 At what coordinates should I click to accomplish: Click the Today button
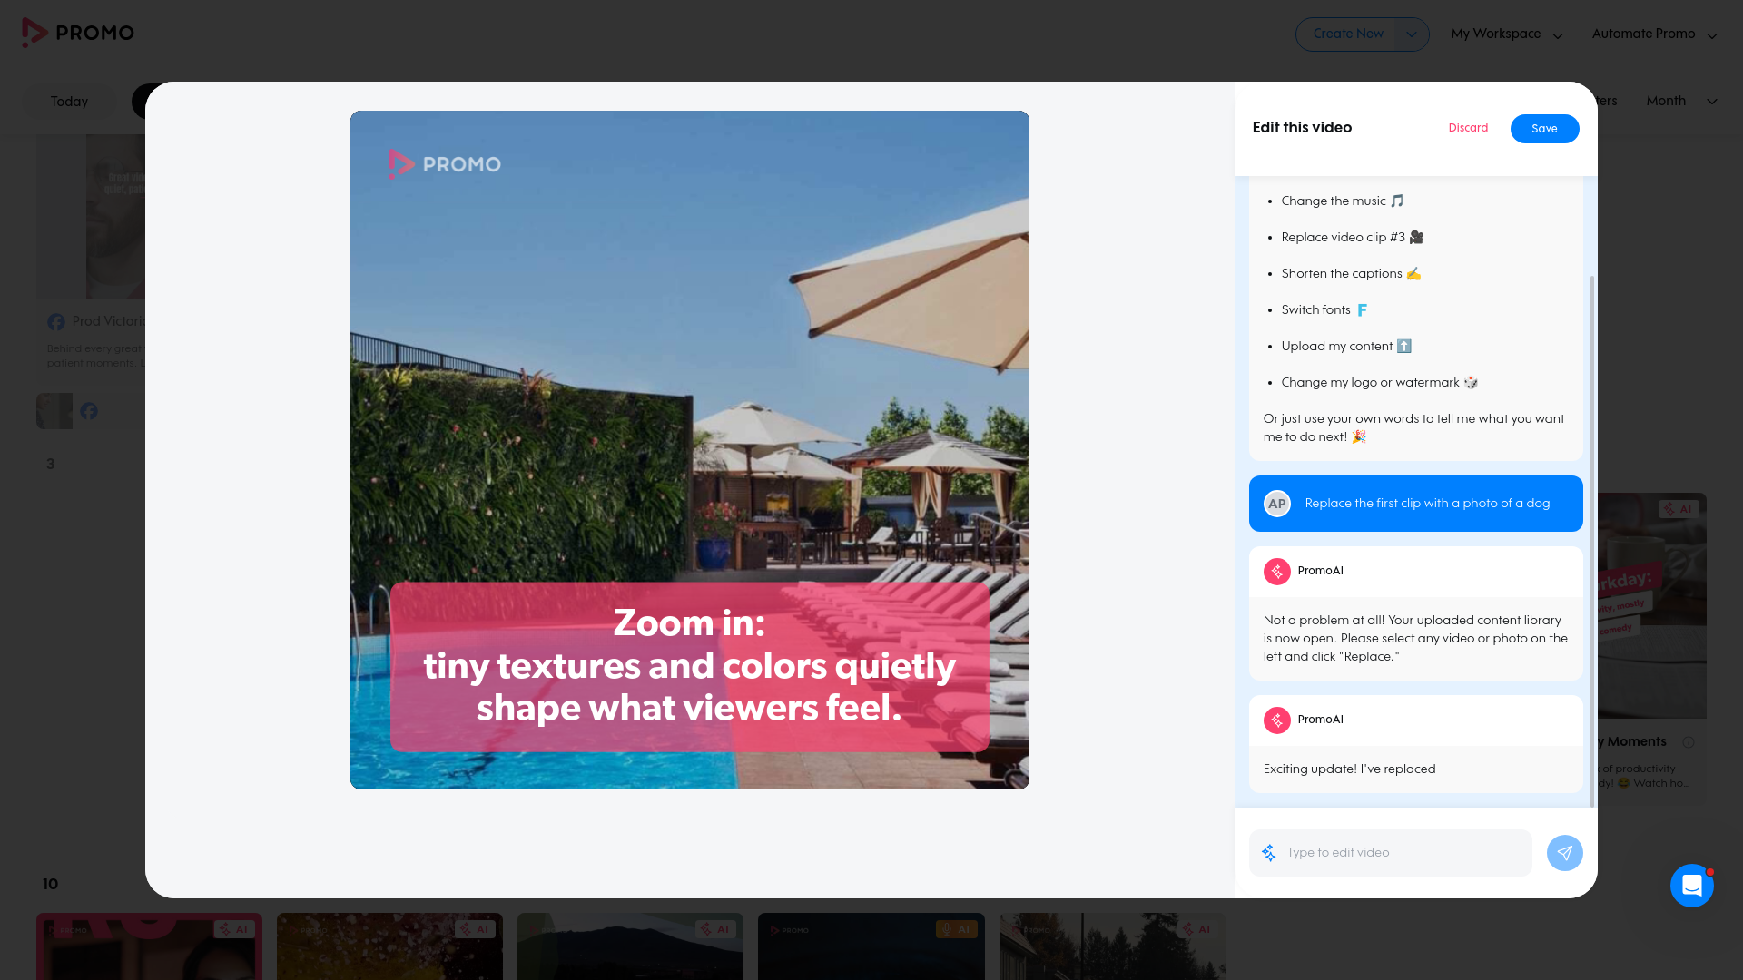click(70, 102)
